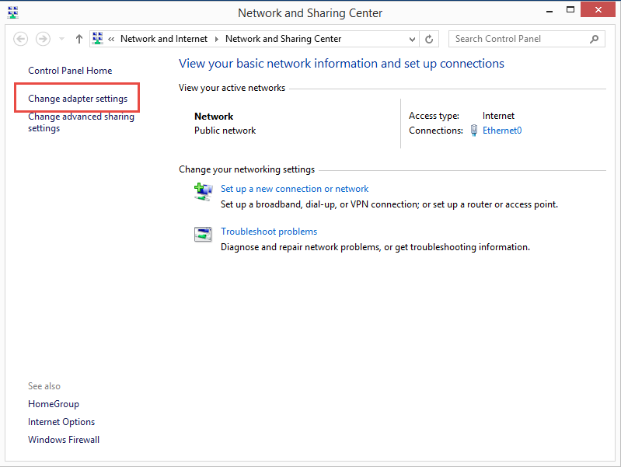The width and height of the screenshot is (621, 467).
Task: Open Change adapter settings
Action: click(x=78, y=99)
